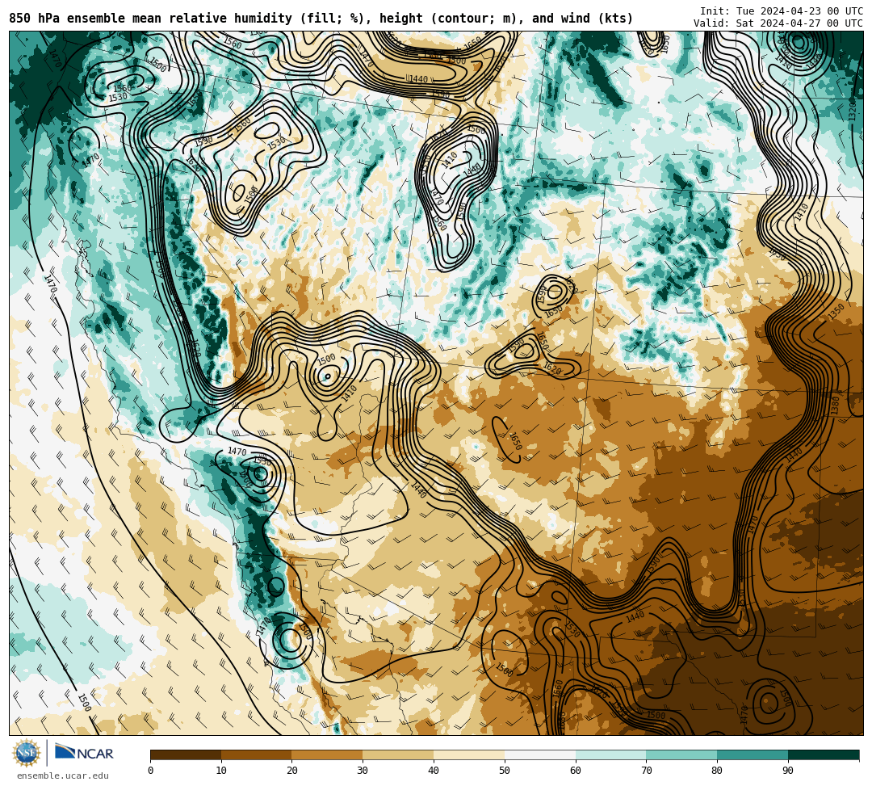
Task: Click the colorbar label 50
Action: pos(505,771)
